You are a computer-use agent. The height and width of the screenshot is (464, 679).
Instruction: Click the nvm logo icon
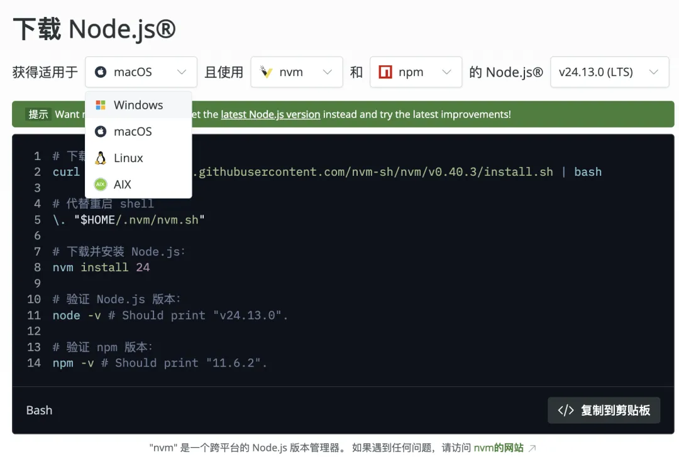[266, 72]
